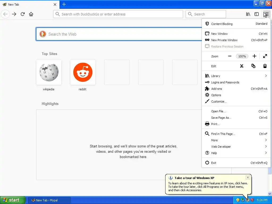The height and width of the screenshot is (204, 272).
Task: Expand the Library submenu
Action: pyautogui.click(x=236, y=76)
